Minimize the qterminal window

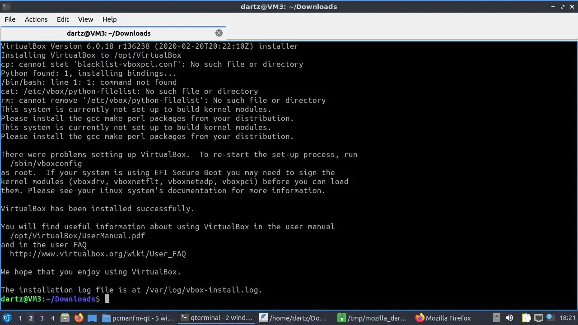point(554,6)
